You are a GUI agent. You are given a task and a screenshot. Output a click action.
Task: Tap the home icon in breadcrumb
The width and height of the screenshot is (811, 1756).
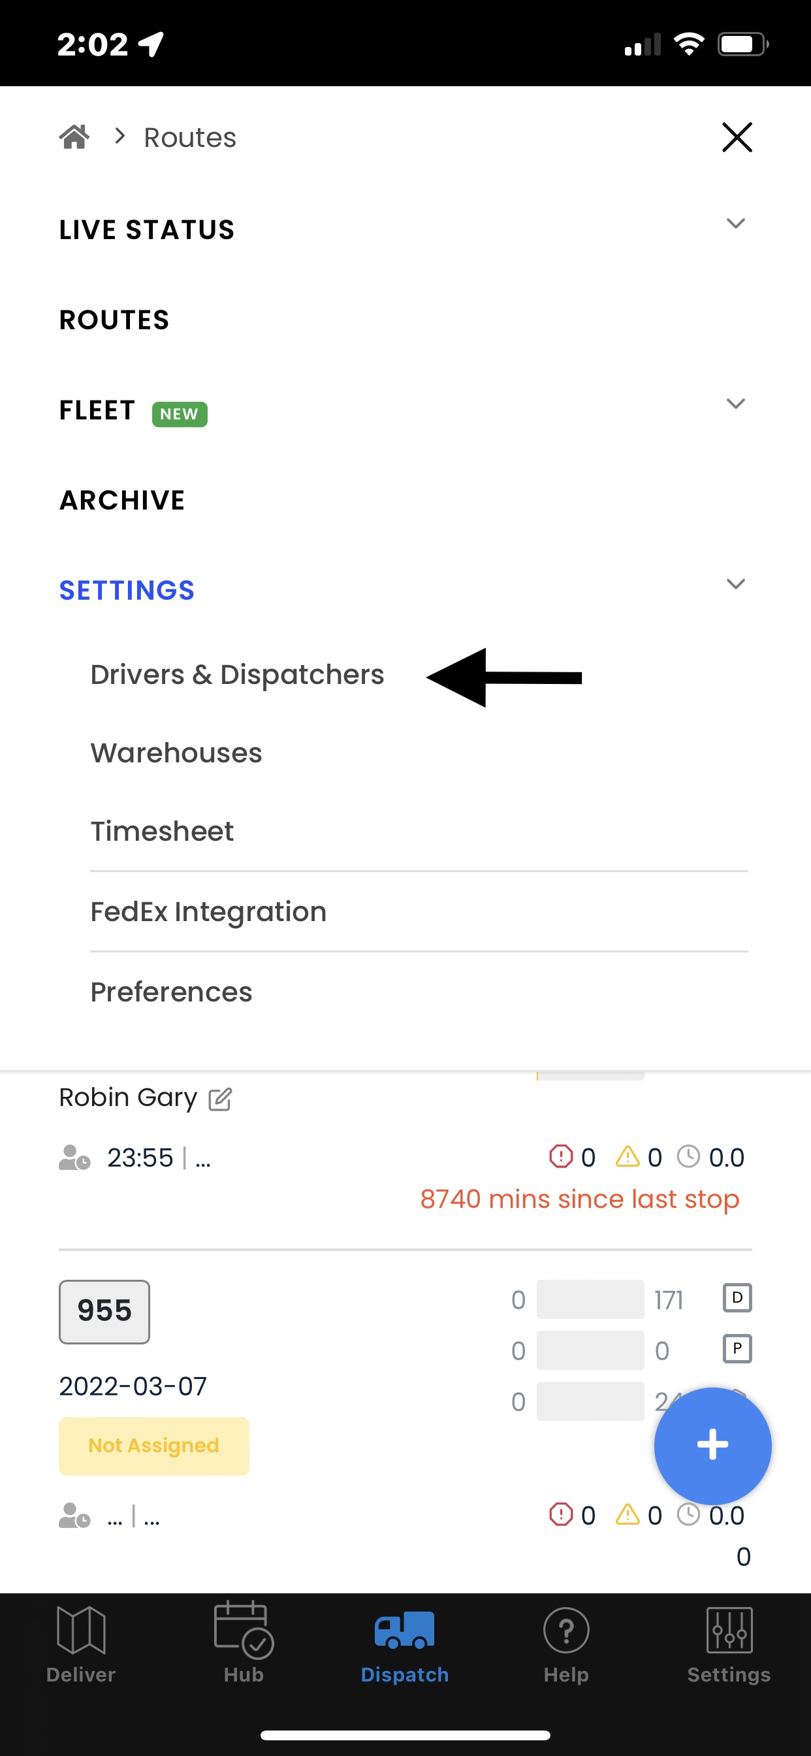pos(74,137)
